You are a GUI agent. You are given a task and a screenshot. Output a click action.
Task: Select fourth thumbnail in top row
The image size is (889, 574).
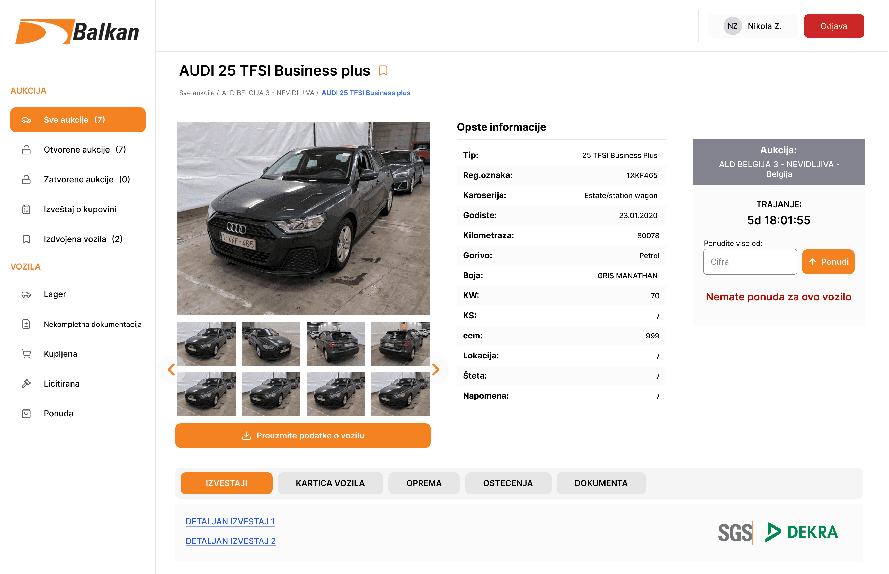point(400,344)
